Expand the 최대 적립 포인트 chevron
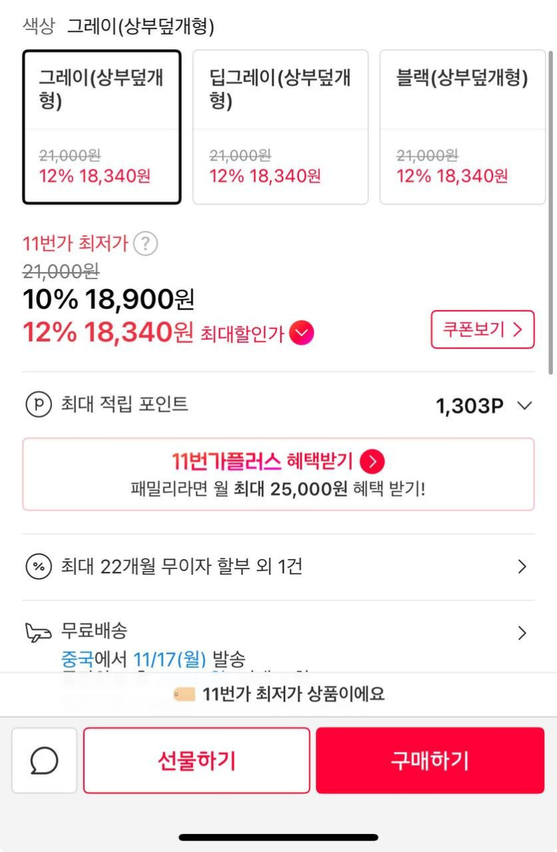Viewport: 557px width, 852px height. [525, 406]
